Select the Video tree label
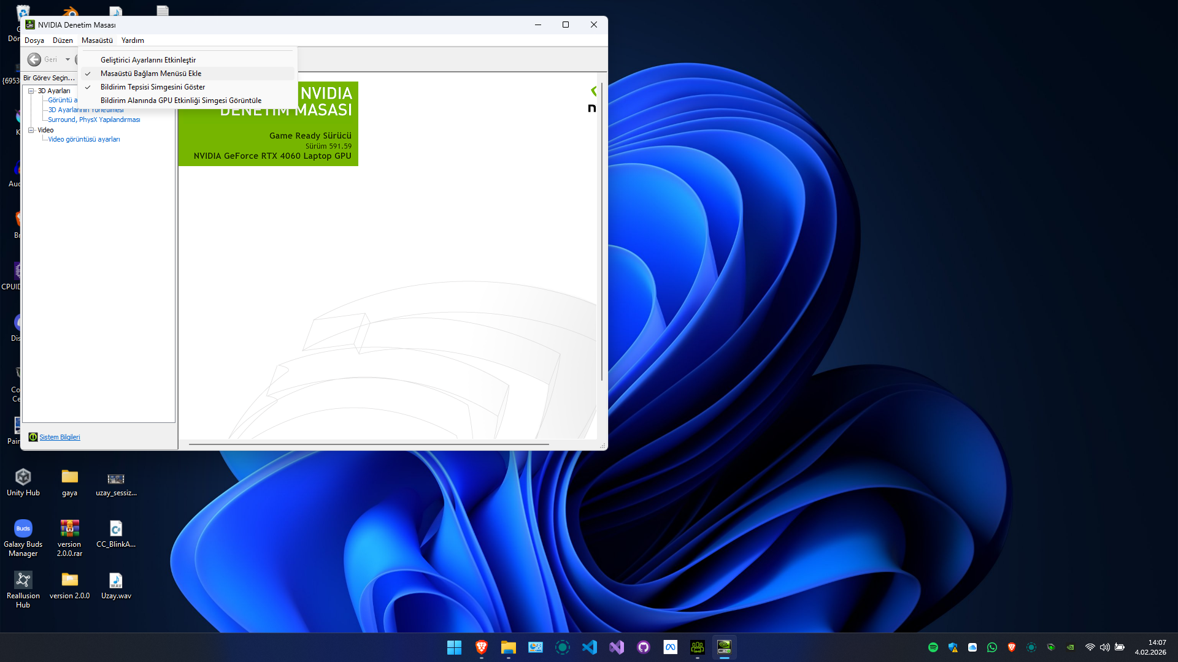1178x662 pixels. [45, 130]
